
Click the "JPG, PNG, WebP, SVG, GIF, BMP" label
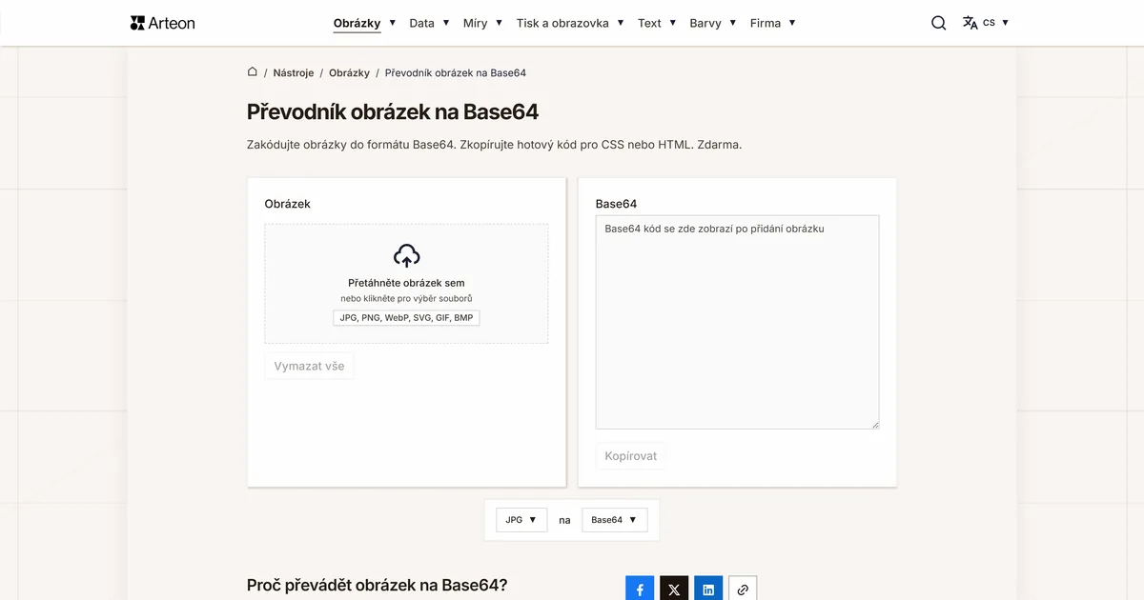tap(406, 318)
